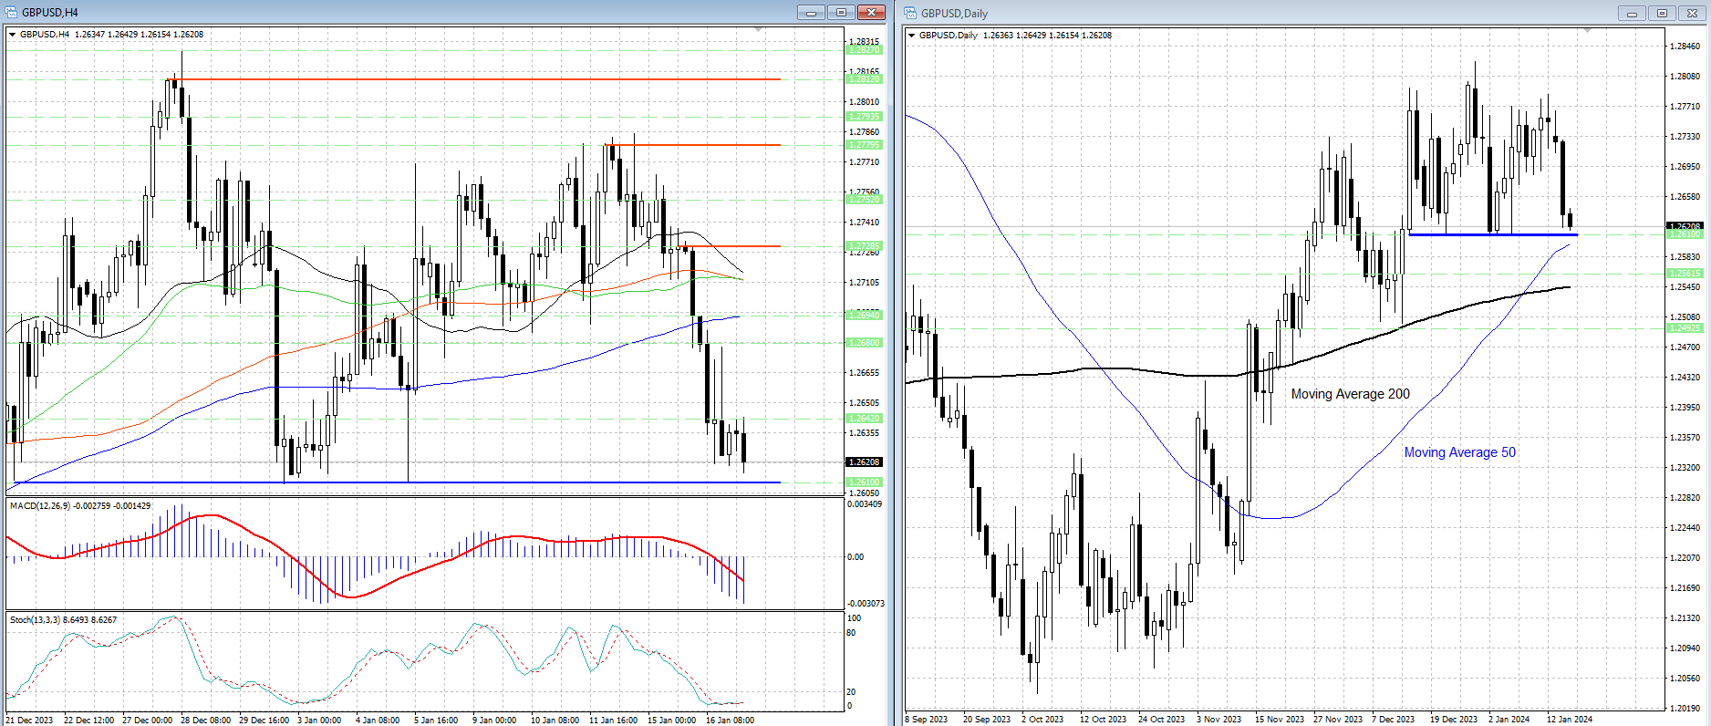Image resolution: width=1711 pixels, height=726 pixels.
Task: Click the H4 chart shift triangle marker
Action: (759, 31)
